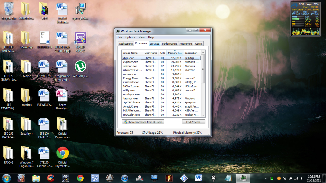The width and height of the screenshot is (326, 183).
Task: Switch to the Services tab
Action: click(154, 44)
